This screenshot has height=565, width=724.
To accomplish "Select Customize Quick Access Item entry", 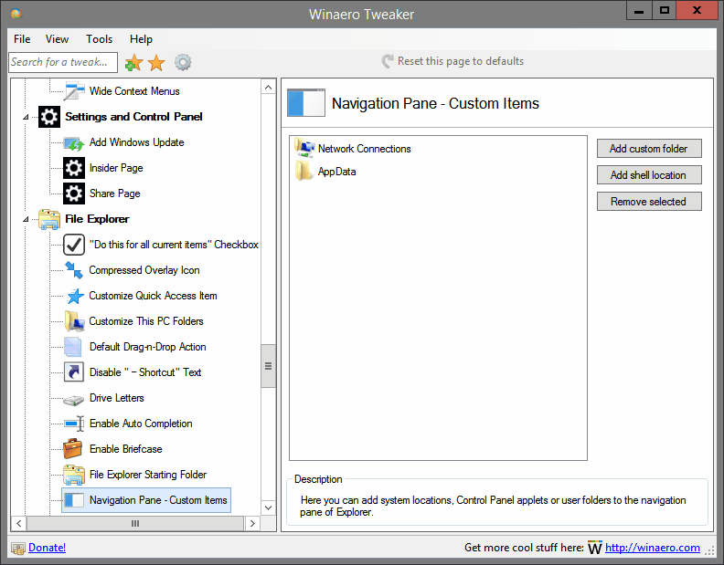I will 153,296.
